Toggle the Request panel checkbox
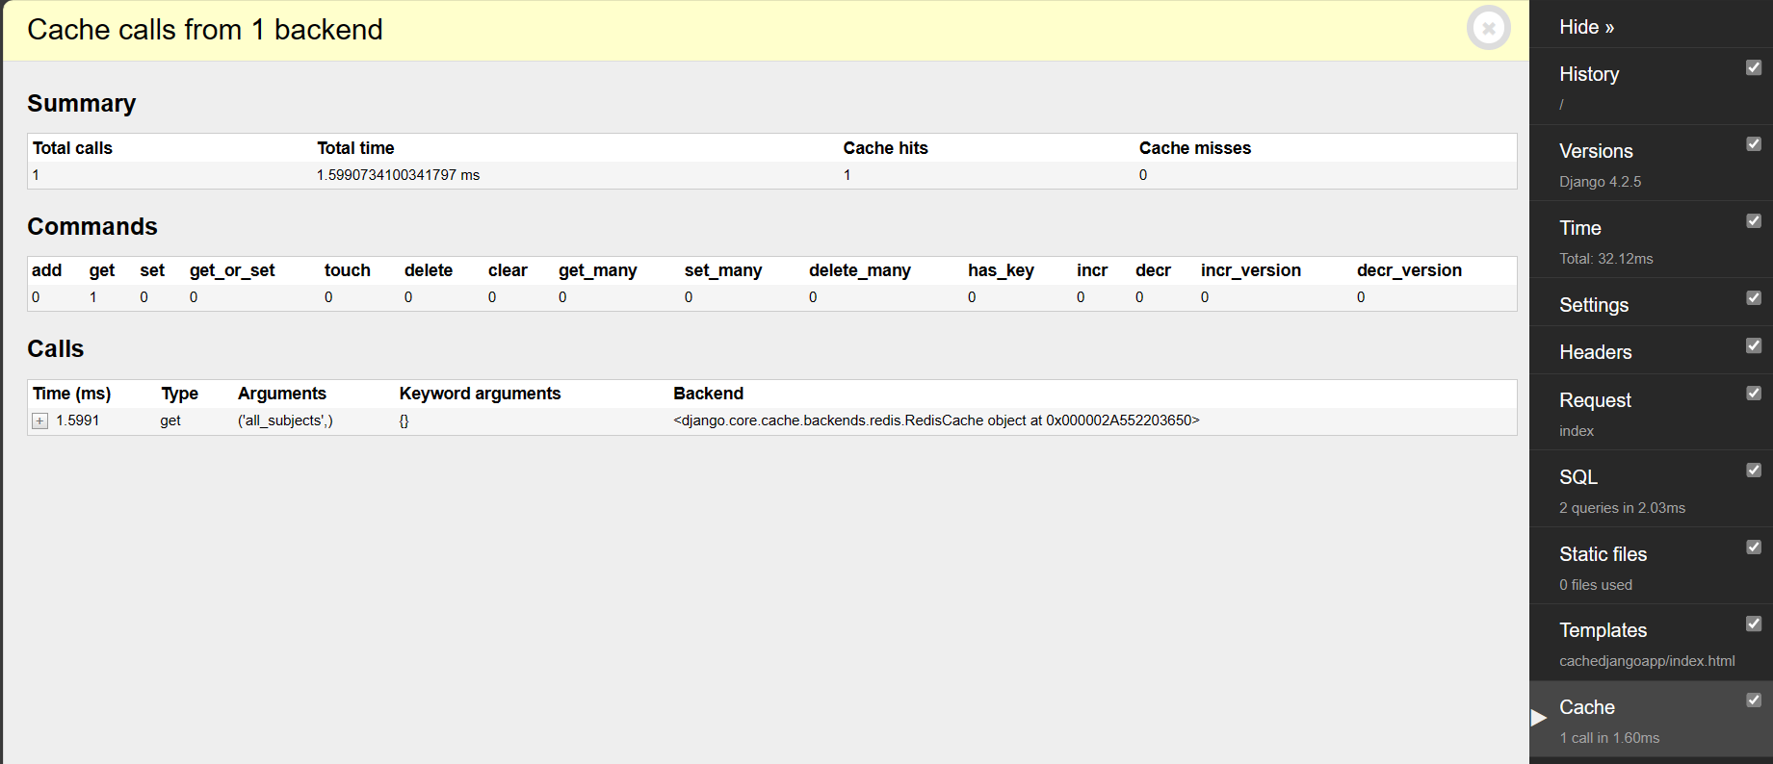This screenshot has width=1773, height=764. pyautogui.click(x=1754, y=394)
